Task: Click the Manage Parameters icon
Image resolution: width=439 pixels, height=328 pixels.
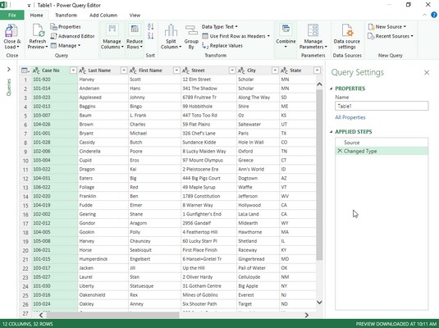Action: [313, 30]
